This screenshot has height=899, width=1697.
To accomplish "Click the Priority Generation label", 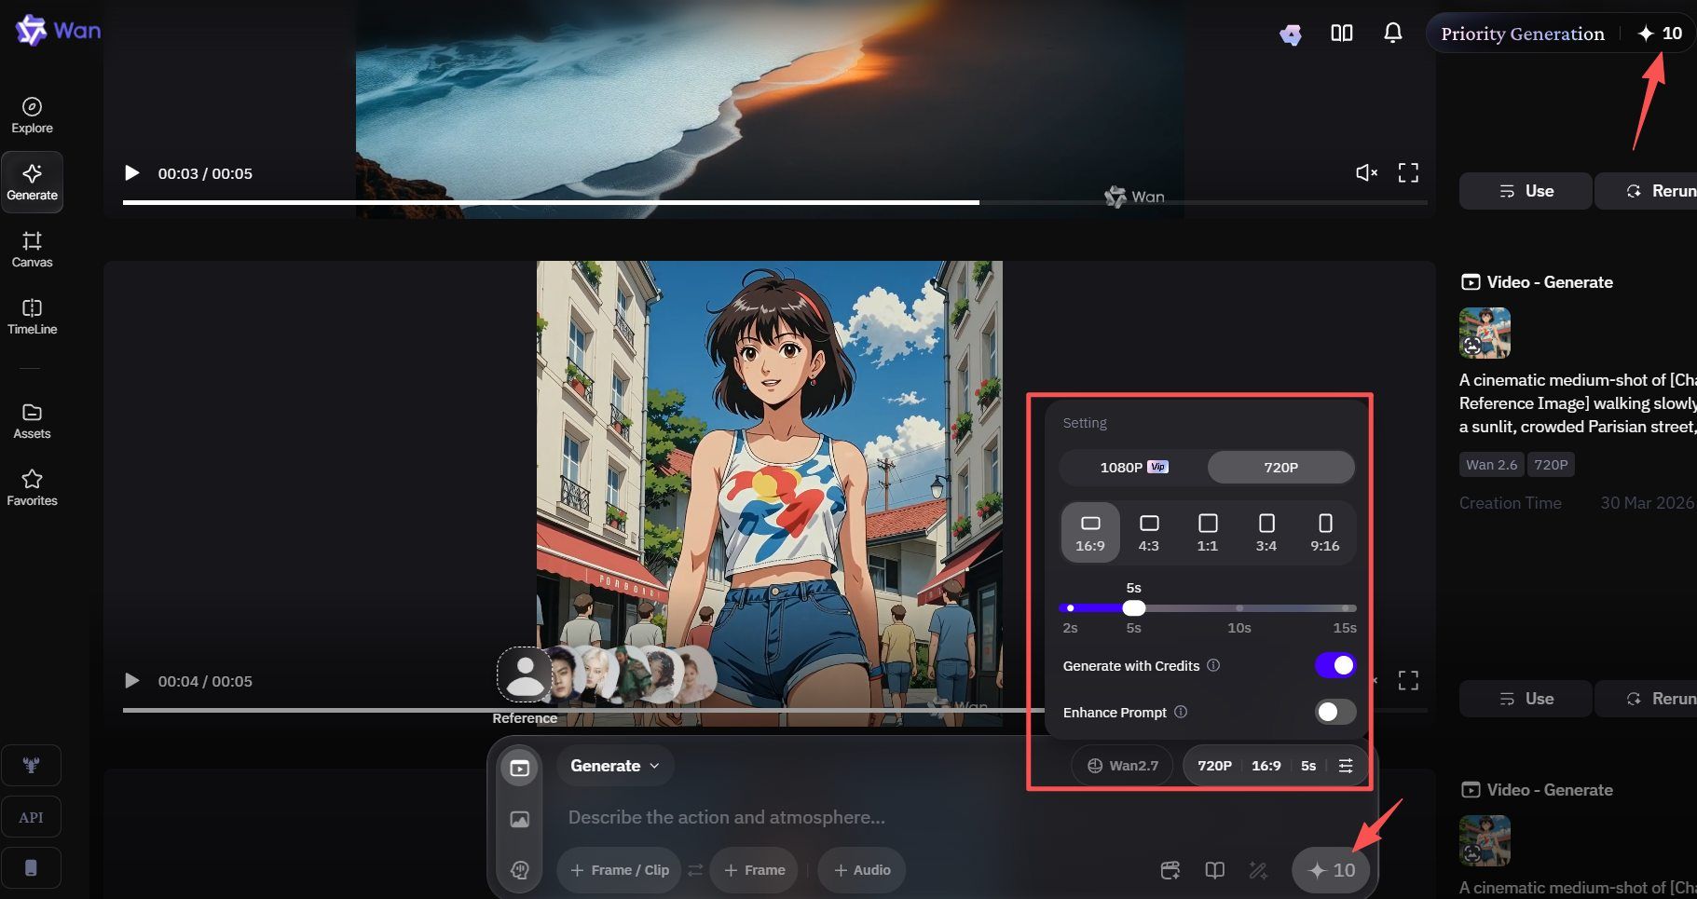I will point(1523,33).
